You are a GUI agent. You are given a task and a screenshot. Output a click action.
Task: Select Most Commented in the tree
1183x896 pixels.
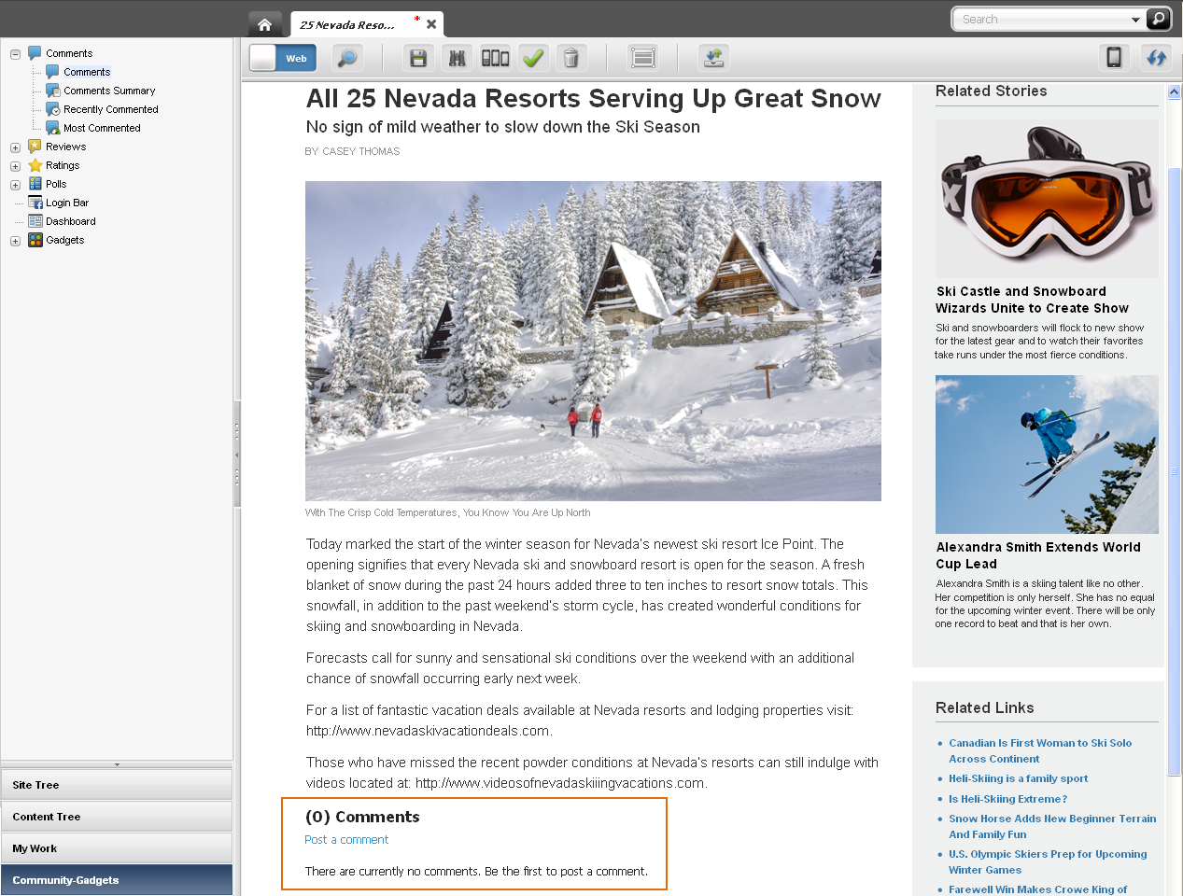click(102, 128)
